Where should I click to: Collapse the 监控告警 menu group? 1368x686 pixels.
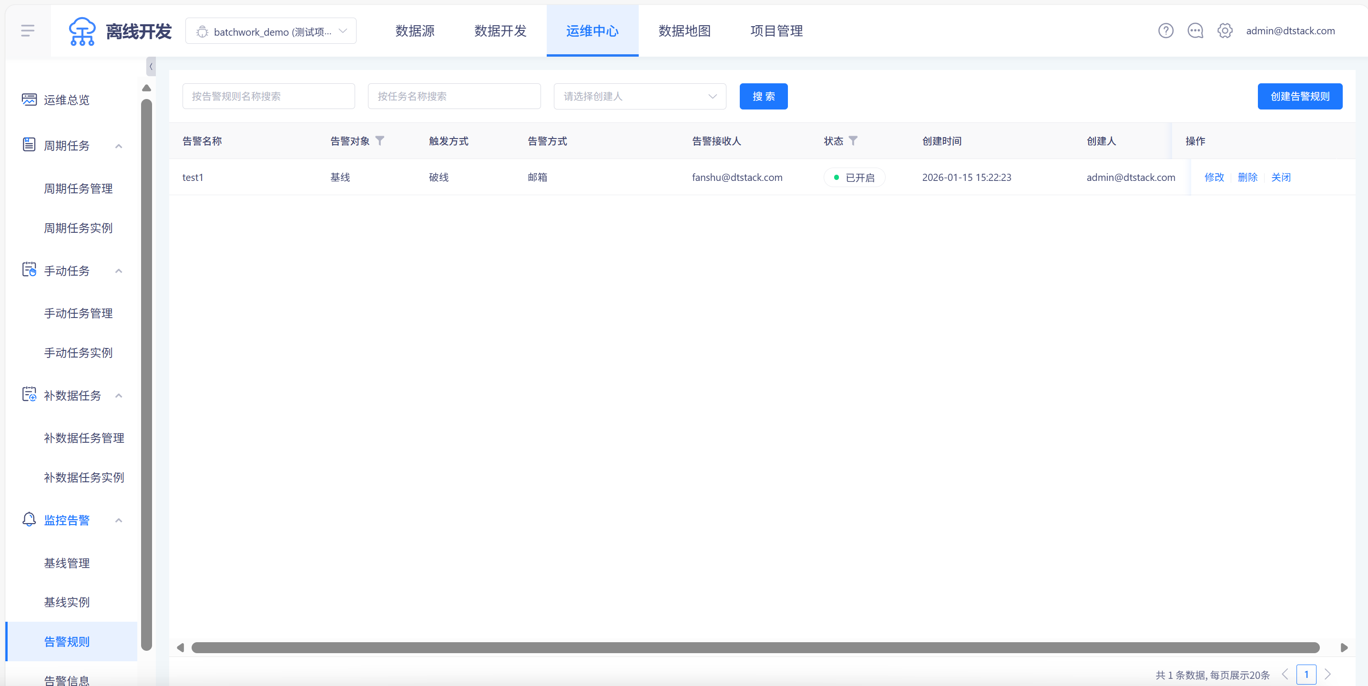tap(119, 520)
